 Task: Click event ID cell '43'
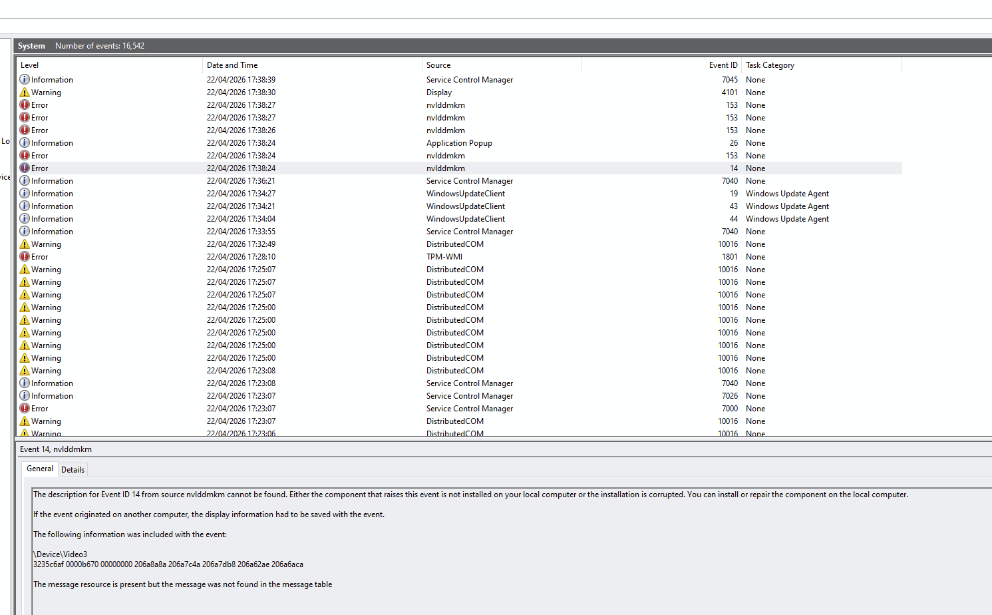tap(733, 206)
